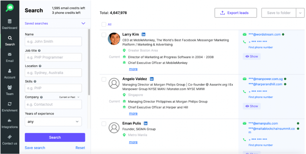Click the Company input field
The height and width of the screenshot is (154, 306).
point(53,104)
